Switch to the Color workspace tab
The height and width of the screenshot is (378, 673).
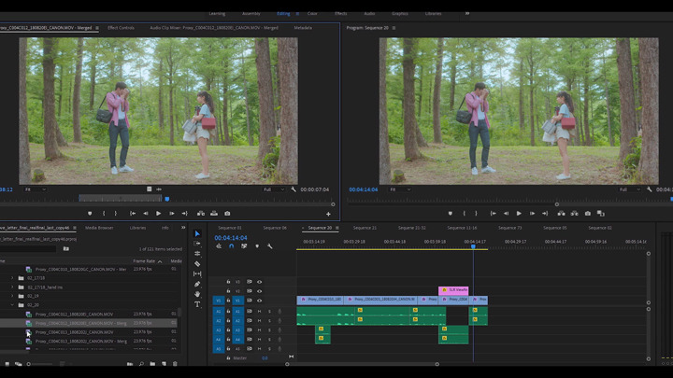(312, 13)
